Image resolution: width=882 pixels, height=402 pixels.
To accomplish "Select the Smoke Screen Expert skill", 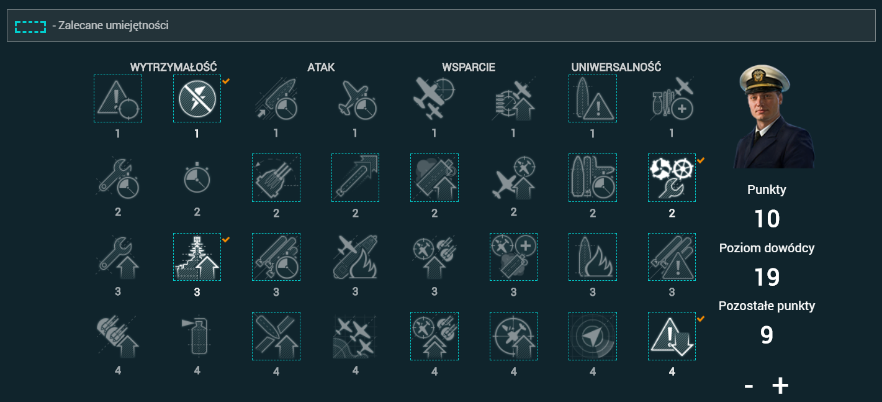I will point(434,178).
